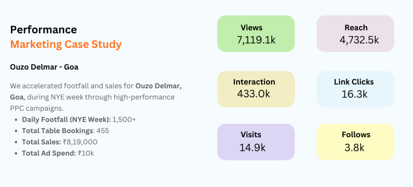Click the Views label on green card
Screen dimensions: 413x187
(252, 28)
